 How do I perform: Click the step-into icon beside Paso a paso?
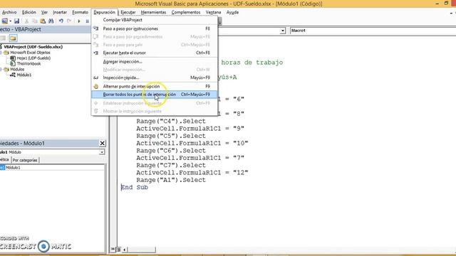click(x=95, y=28)
